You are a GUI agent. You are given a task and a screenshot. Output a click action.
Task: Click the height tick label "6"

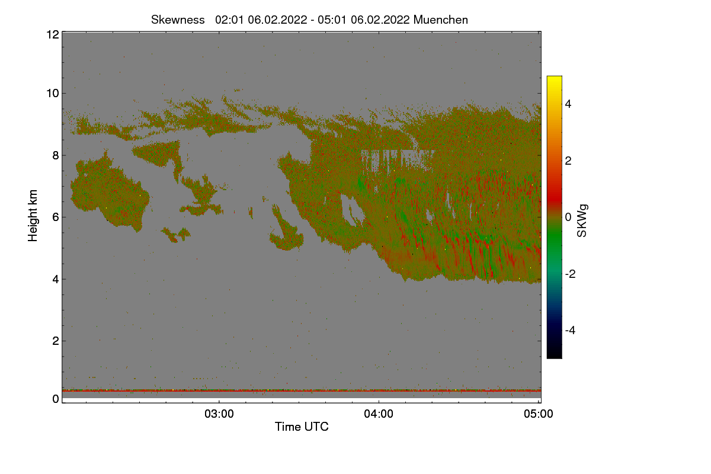[x=56, y=217]
